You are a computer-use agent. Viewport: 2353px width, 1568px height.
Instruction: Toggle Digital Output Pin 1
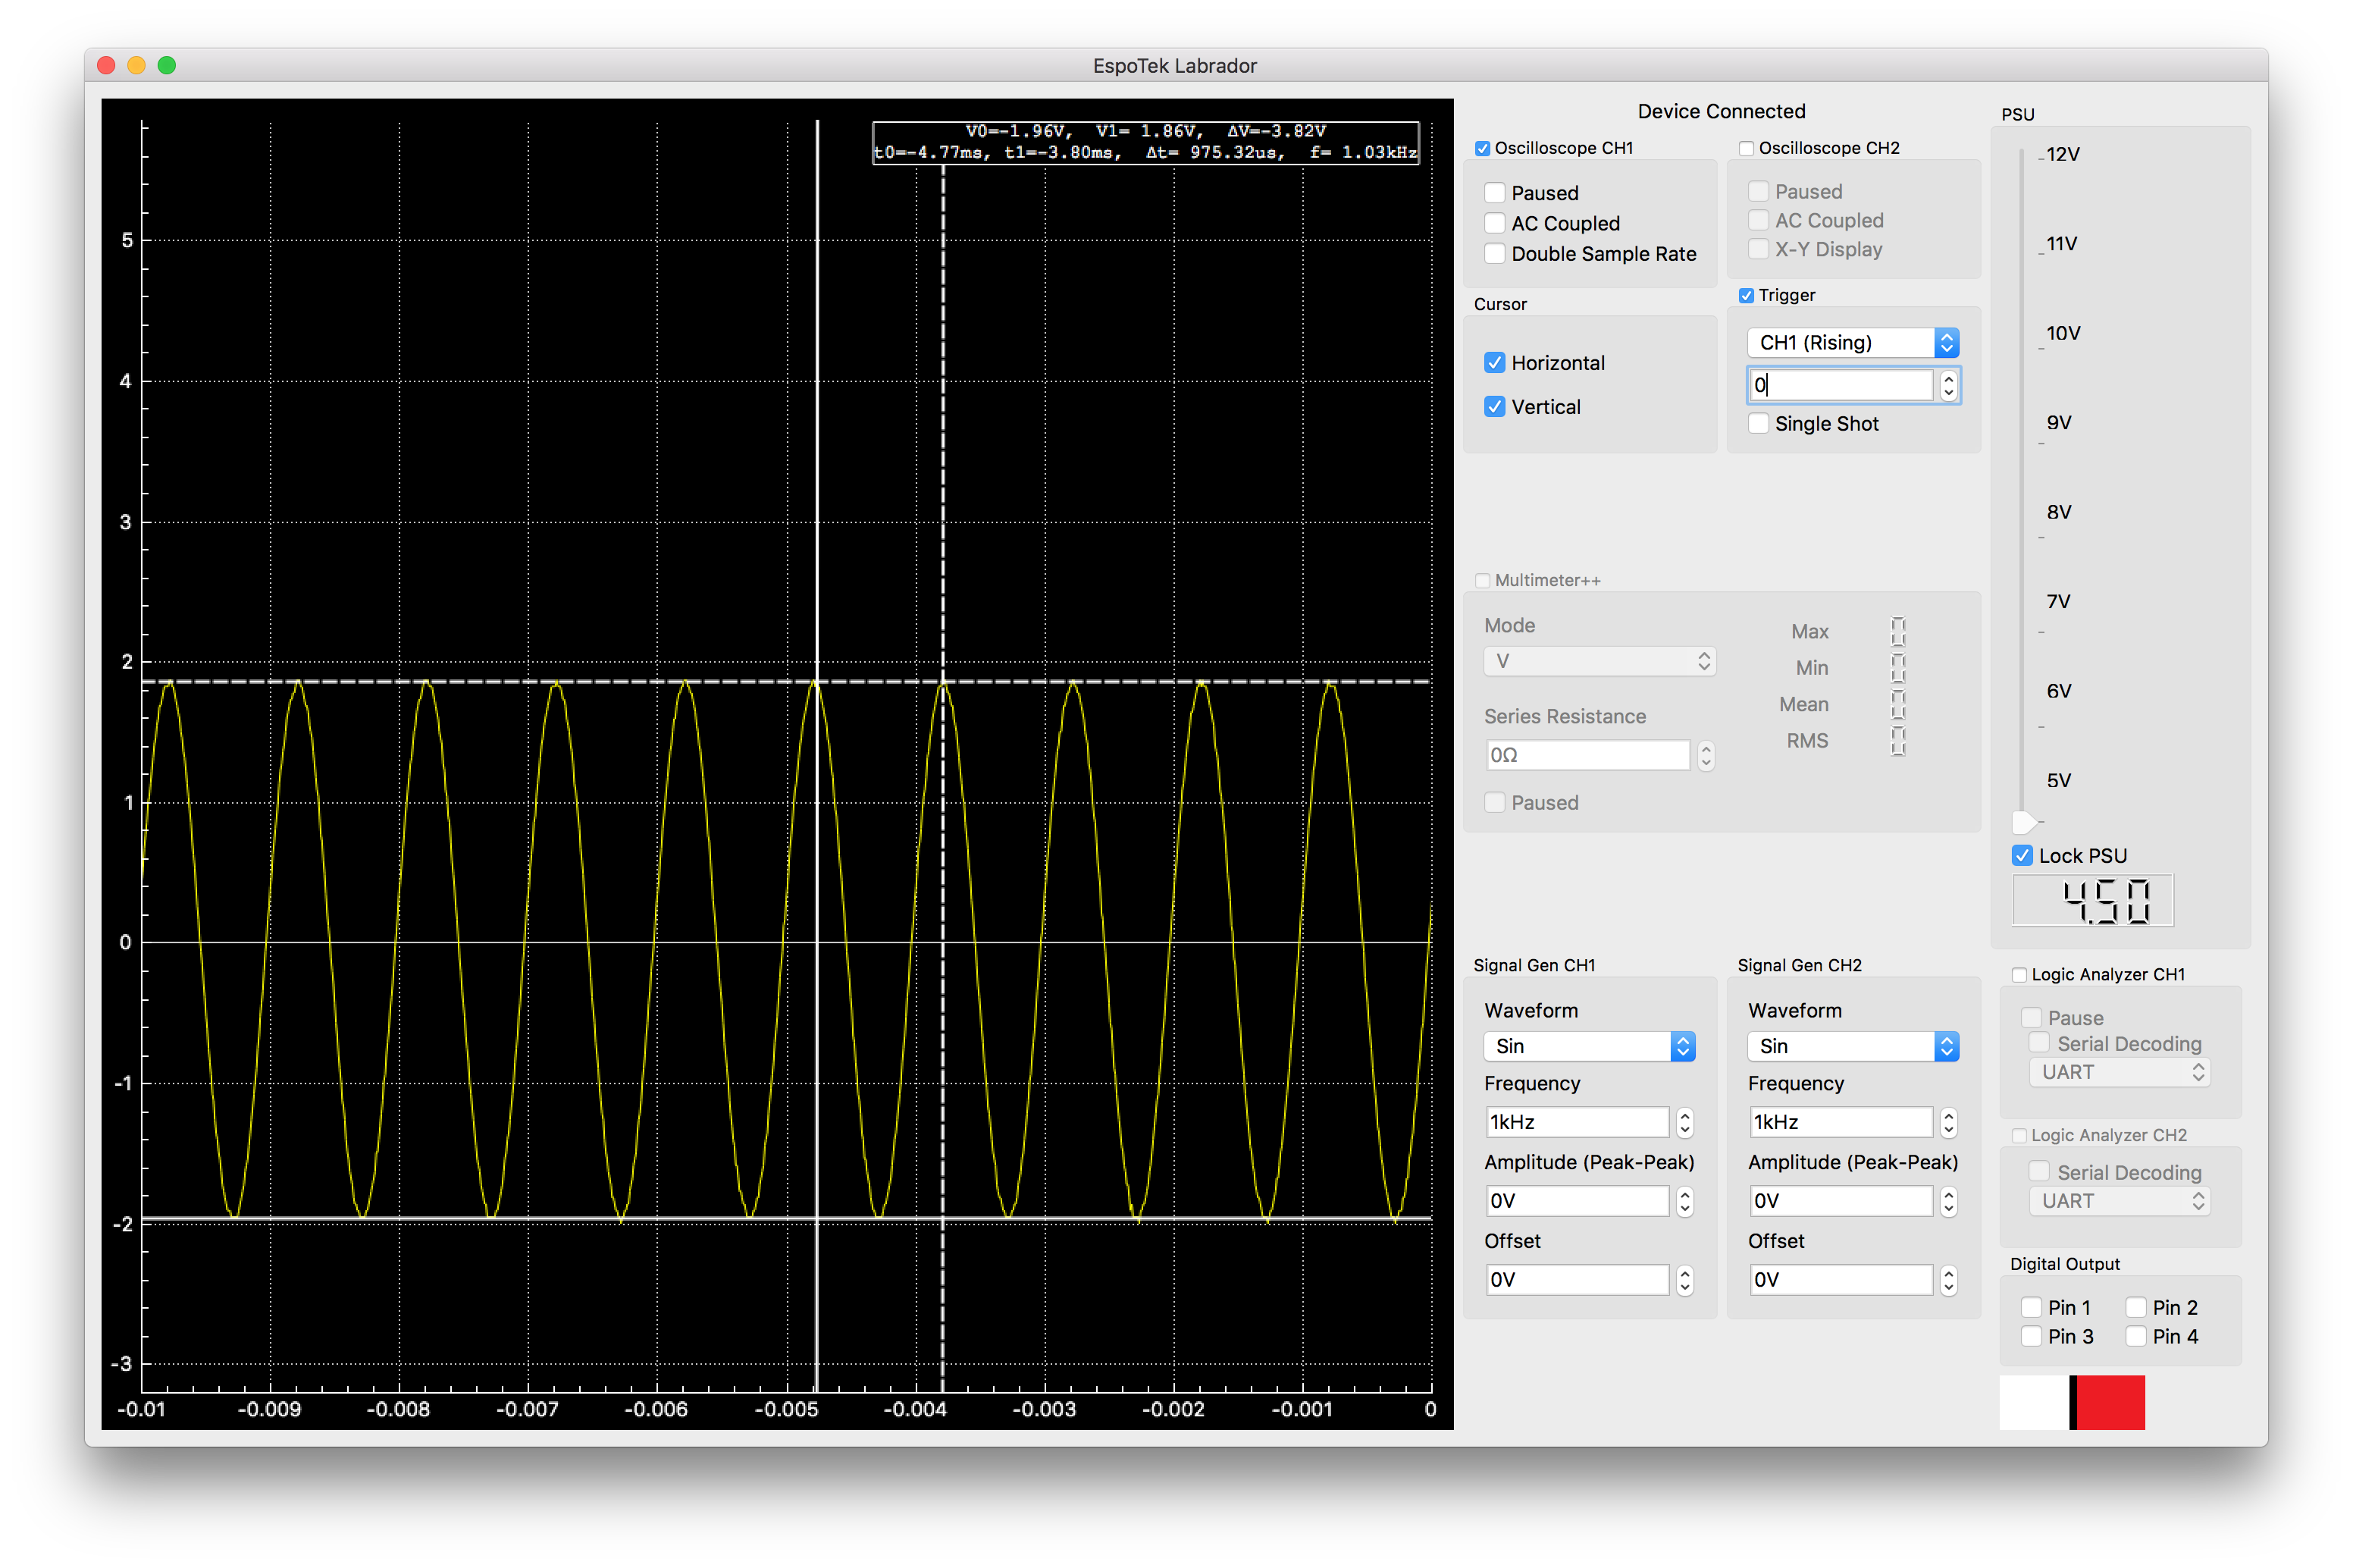coord(2031,1307)
